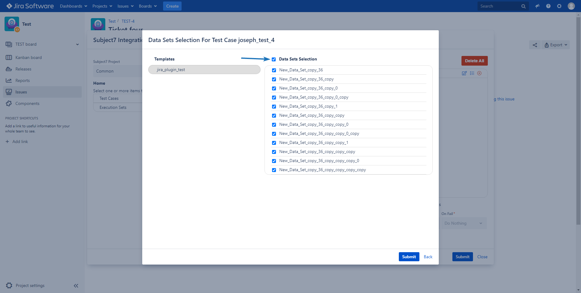Click the list icon in panel toolbar
Screen dimensions: 581x293
472,73
